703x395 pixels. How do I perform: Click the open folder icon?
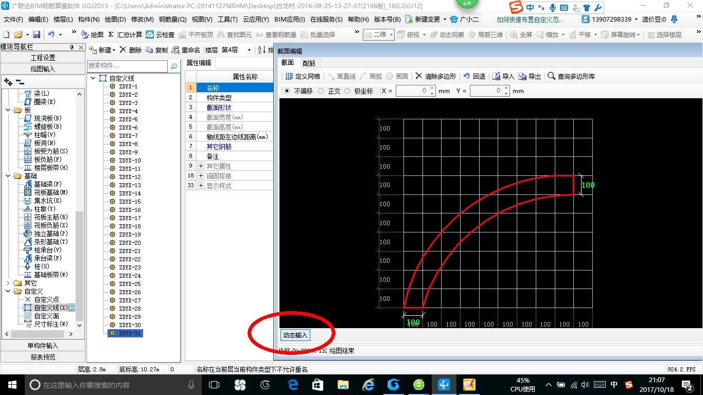click(18, 34)
